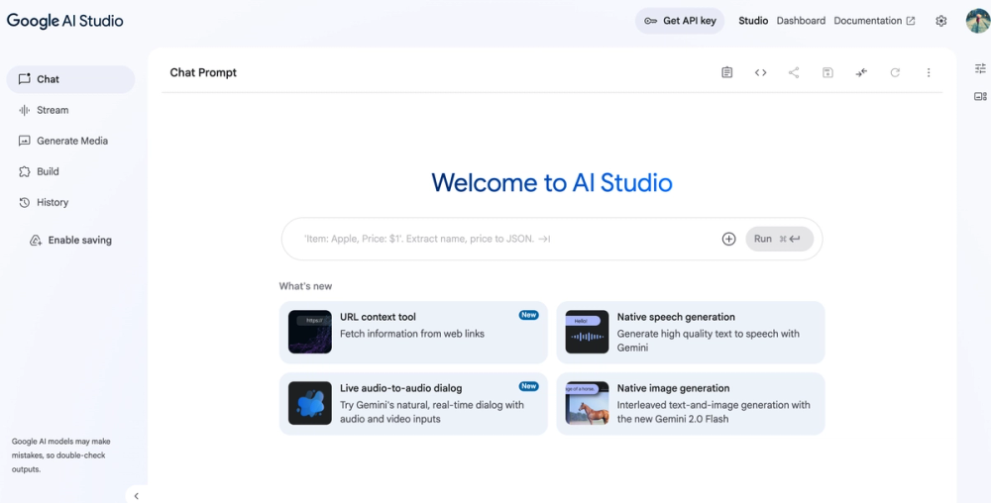Click the New badge on Live audio dialog
The height and width of the screenshot is (503, 991).
(x=528, y=386)
